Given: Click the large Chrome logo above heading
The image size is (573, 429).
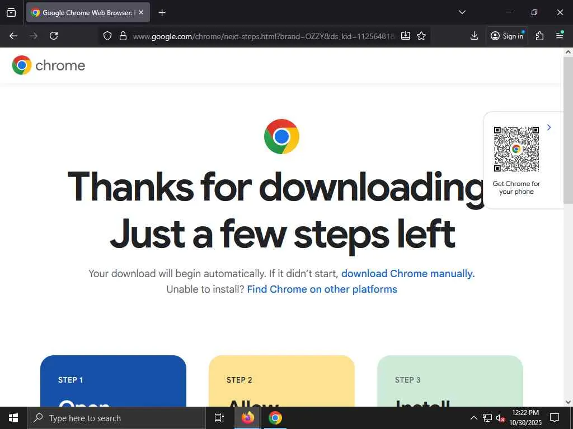Looking at the screenshot, I should (x=282, y=136).
